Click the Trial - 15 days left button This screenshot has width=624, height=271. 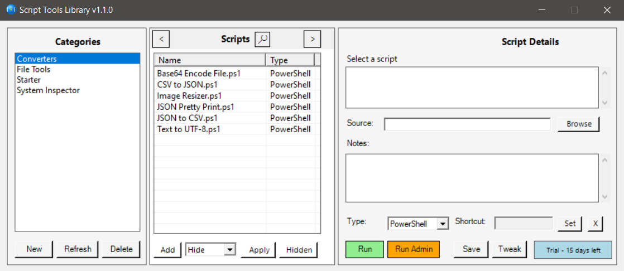click(573, 250)
